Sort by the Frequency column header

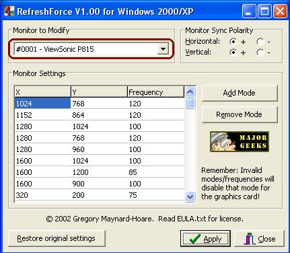pos(156,92)
